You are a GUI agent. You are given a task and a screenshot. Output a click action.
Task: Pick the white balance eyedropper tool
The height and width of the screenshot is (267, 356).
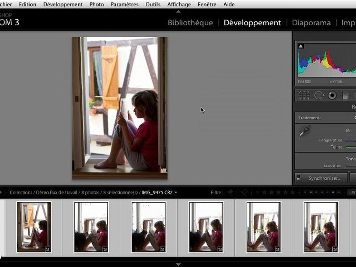pyautogui.click(x=305, y=131)
